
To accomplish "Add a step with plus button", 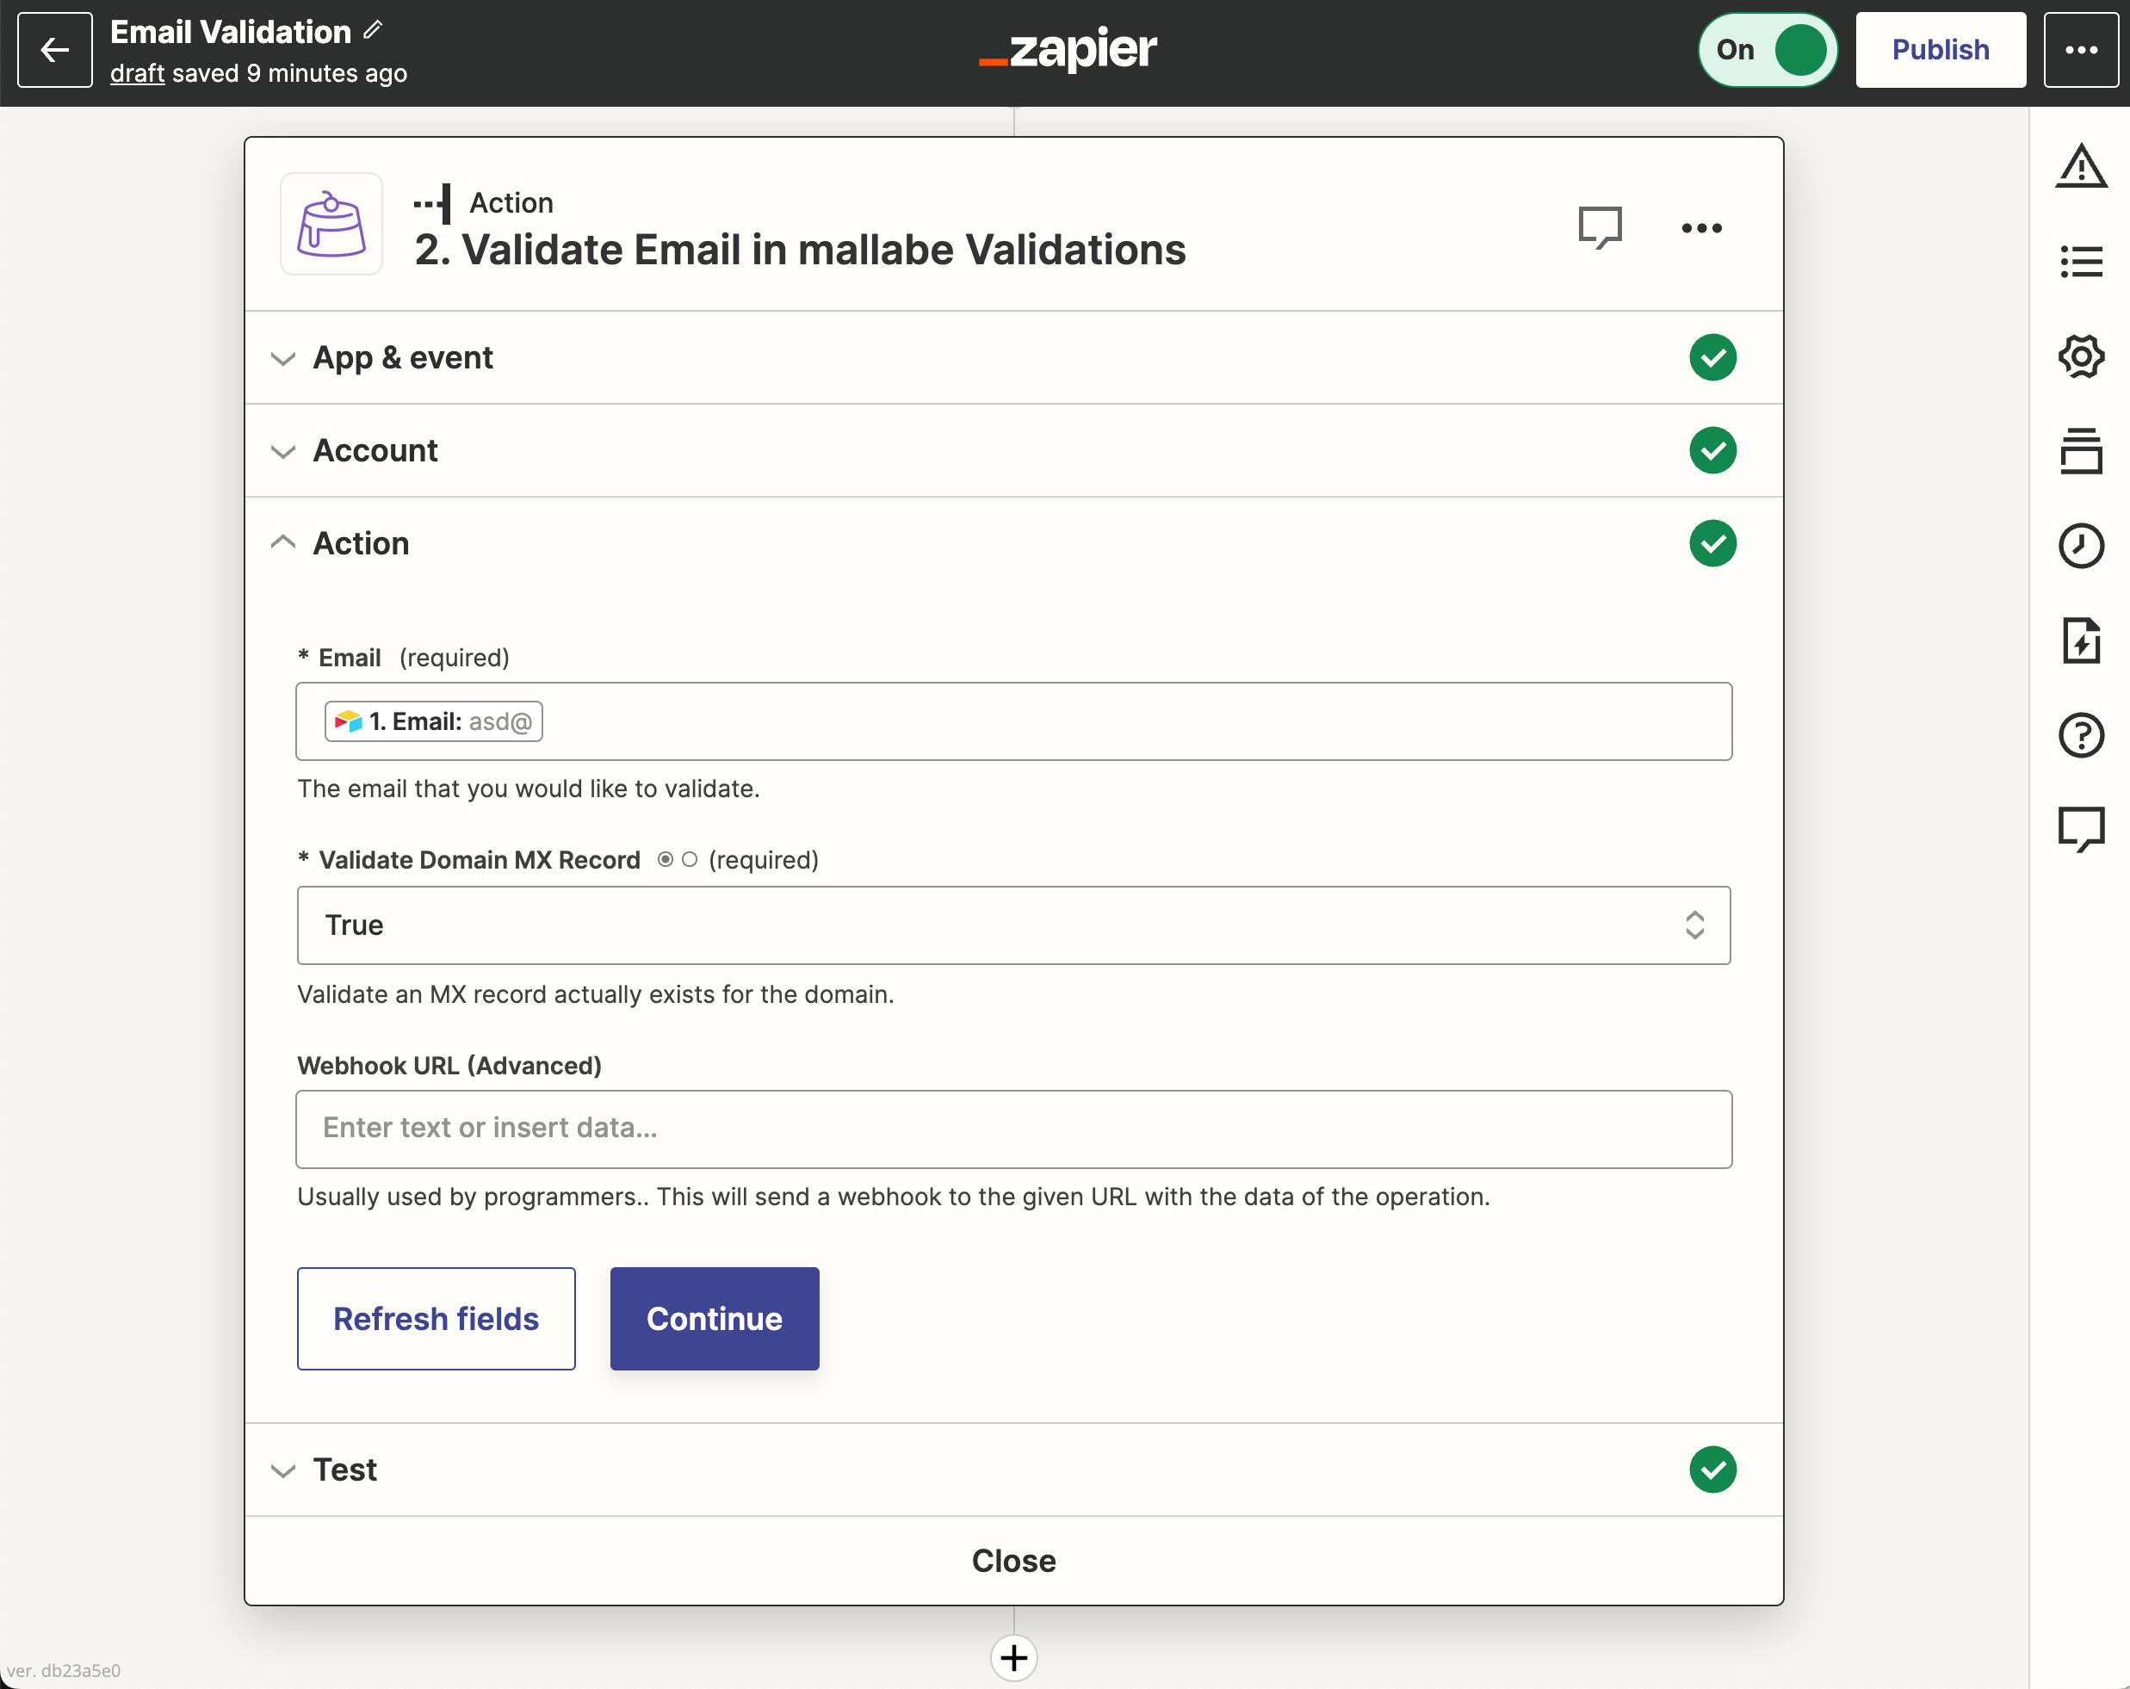I will (1013, 1657).
